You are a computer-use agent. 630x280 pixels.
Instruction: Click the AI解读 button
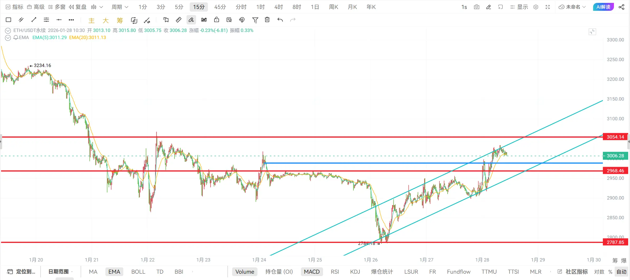pyautogui.click(x=603, y=7)
